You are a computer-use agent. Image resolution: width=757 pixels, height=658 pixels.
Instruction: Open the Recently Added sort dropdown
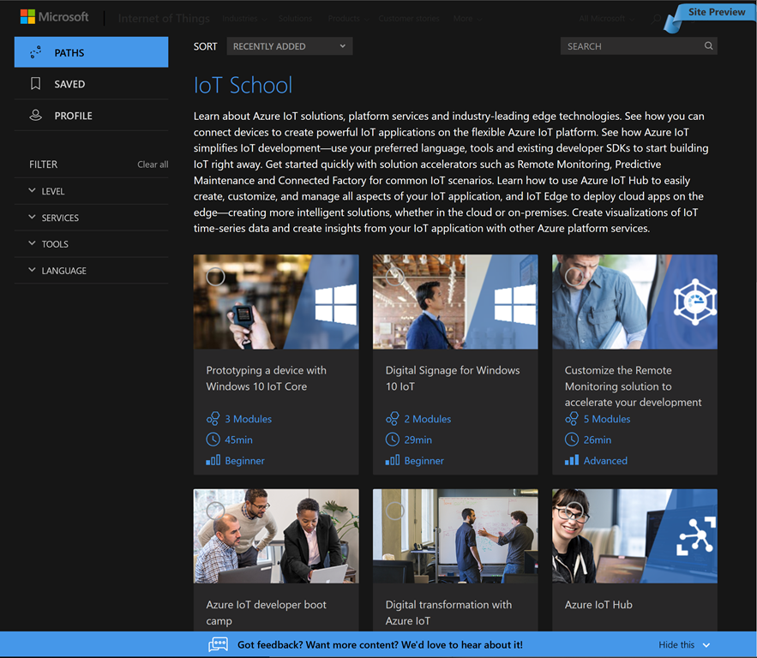tap(289, 46)
